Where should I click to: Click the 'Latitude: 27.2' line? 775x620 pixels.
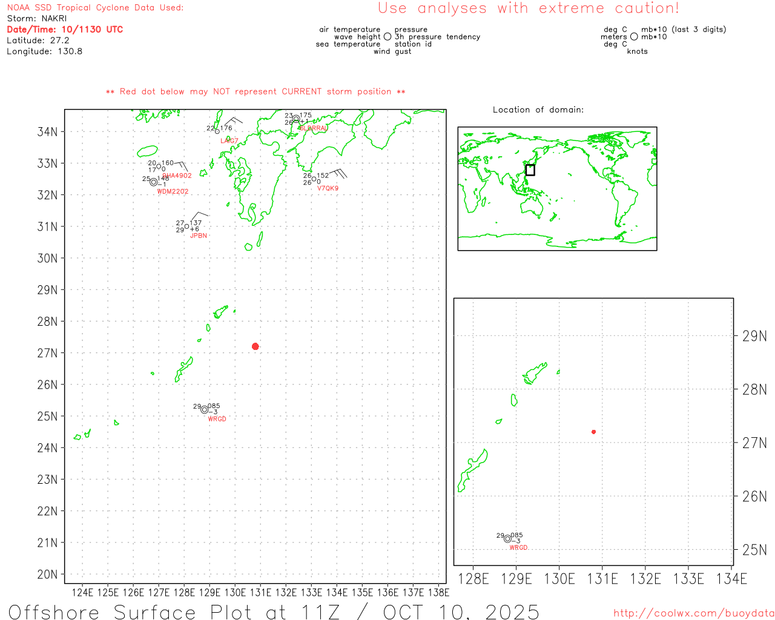(38, 40)
